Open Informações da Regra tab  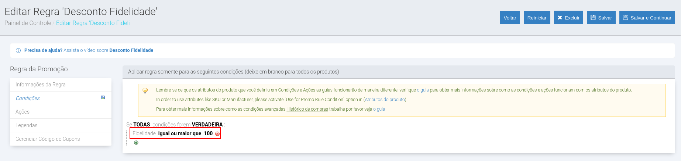41,85
